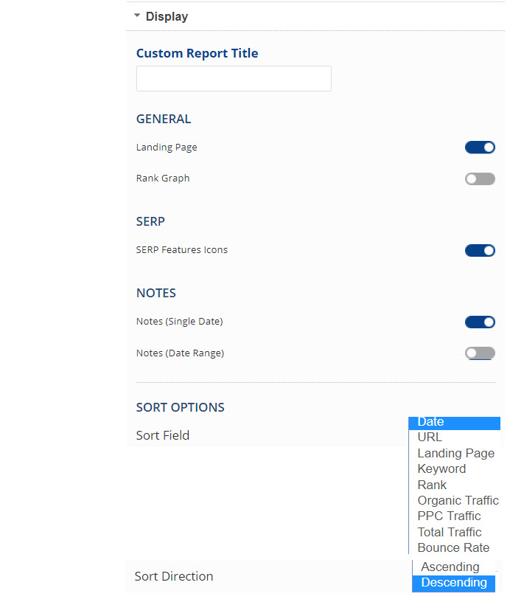
Task: Turn off SERP Features Icons toggle
Action: 480,250
